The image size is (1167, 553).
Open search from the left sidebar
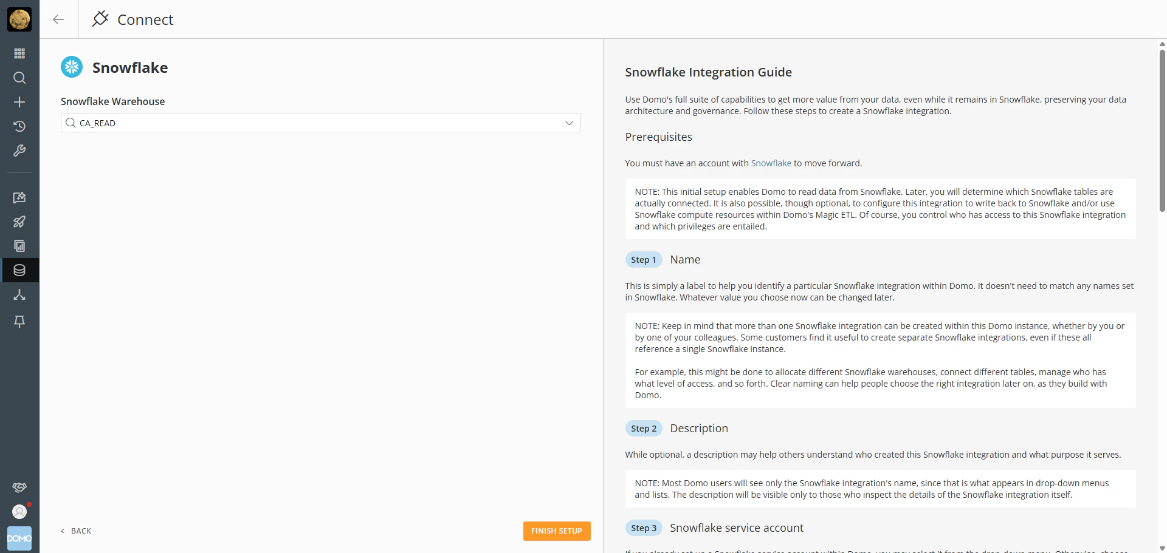click(x=19, y=78)
